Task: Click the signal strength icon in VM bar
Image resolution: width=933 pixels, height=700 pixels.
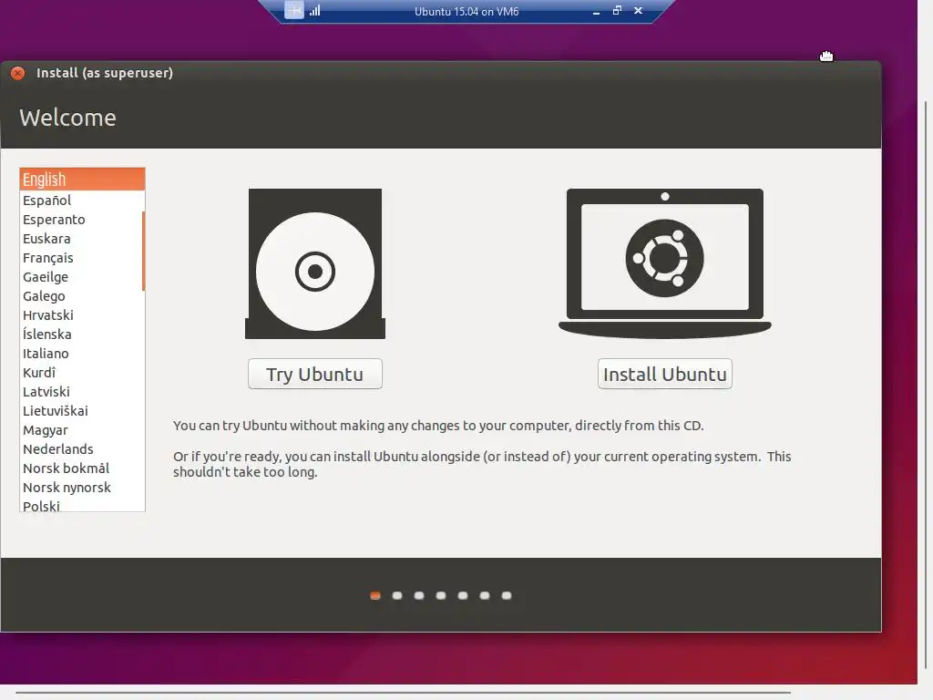Action: pyautogui.click(x=314, y=10)
